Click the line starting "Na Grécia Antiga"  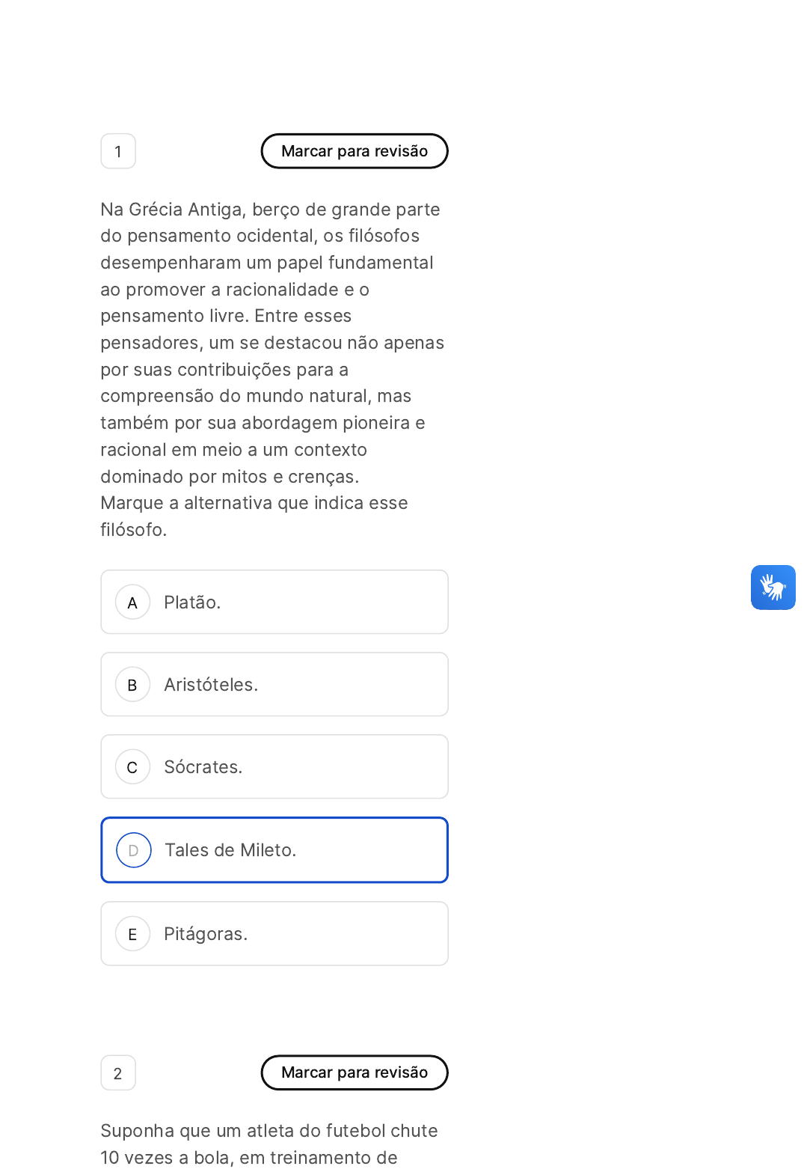click(x=270, y=210)
